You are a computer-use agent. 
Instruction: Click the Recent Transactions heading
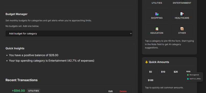[x=21, y=80]
